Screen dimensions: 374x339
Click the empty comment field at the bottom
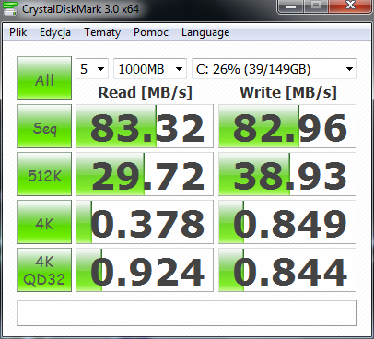point(187,313)
